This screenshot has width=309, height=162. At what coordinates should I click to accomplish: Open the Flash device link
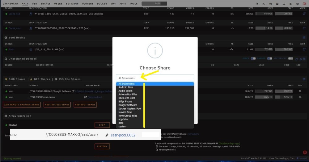point(11,49)
